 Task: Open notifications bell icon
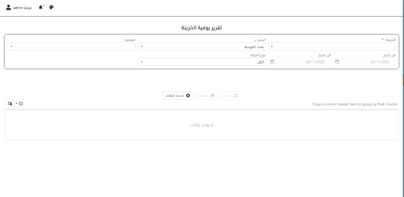tap(41, 7)
